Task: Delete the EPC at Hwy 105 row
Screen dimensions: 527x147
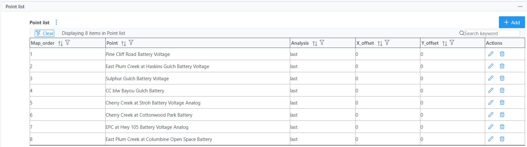Action: point(502,127)
